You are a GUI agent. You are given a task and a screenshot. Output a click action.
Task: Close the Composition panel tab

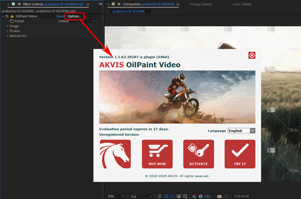108,4
